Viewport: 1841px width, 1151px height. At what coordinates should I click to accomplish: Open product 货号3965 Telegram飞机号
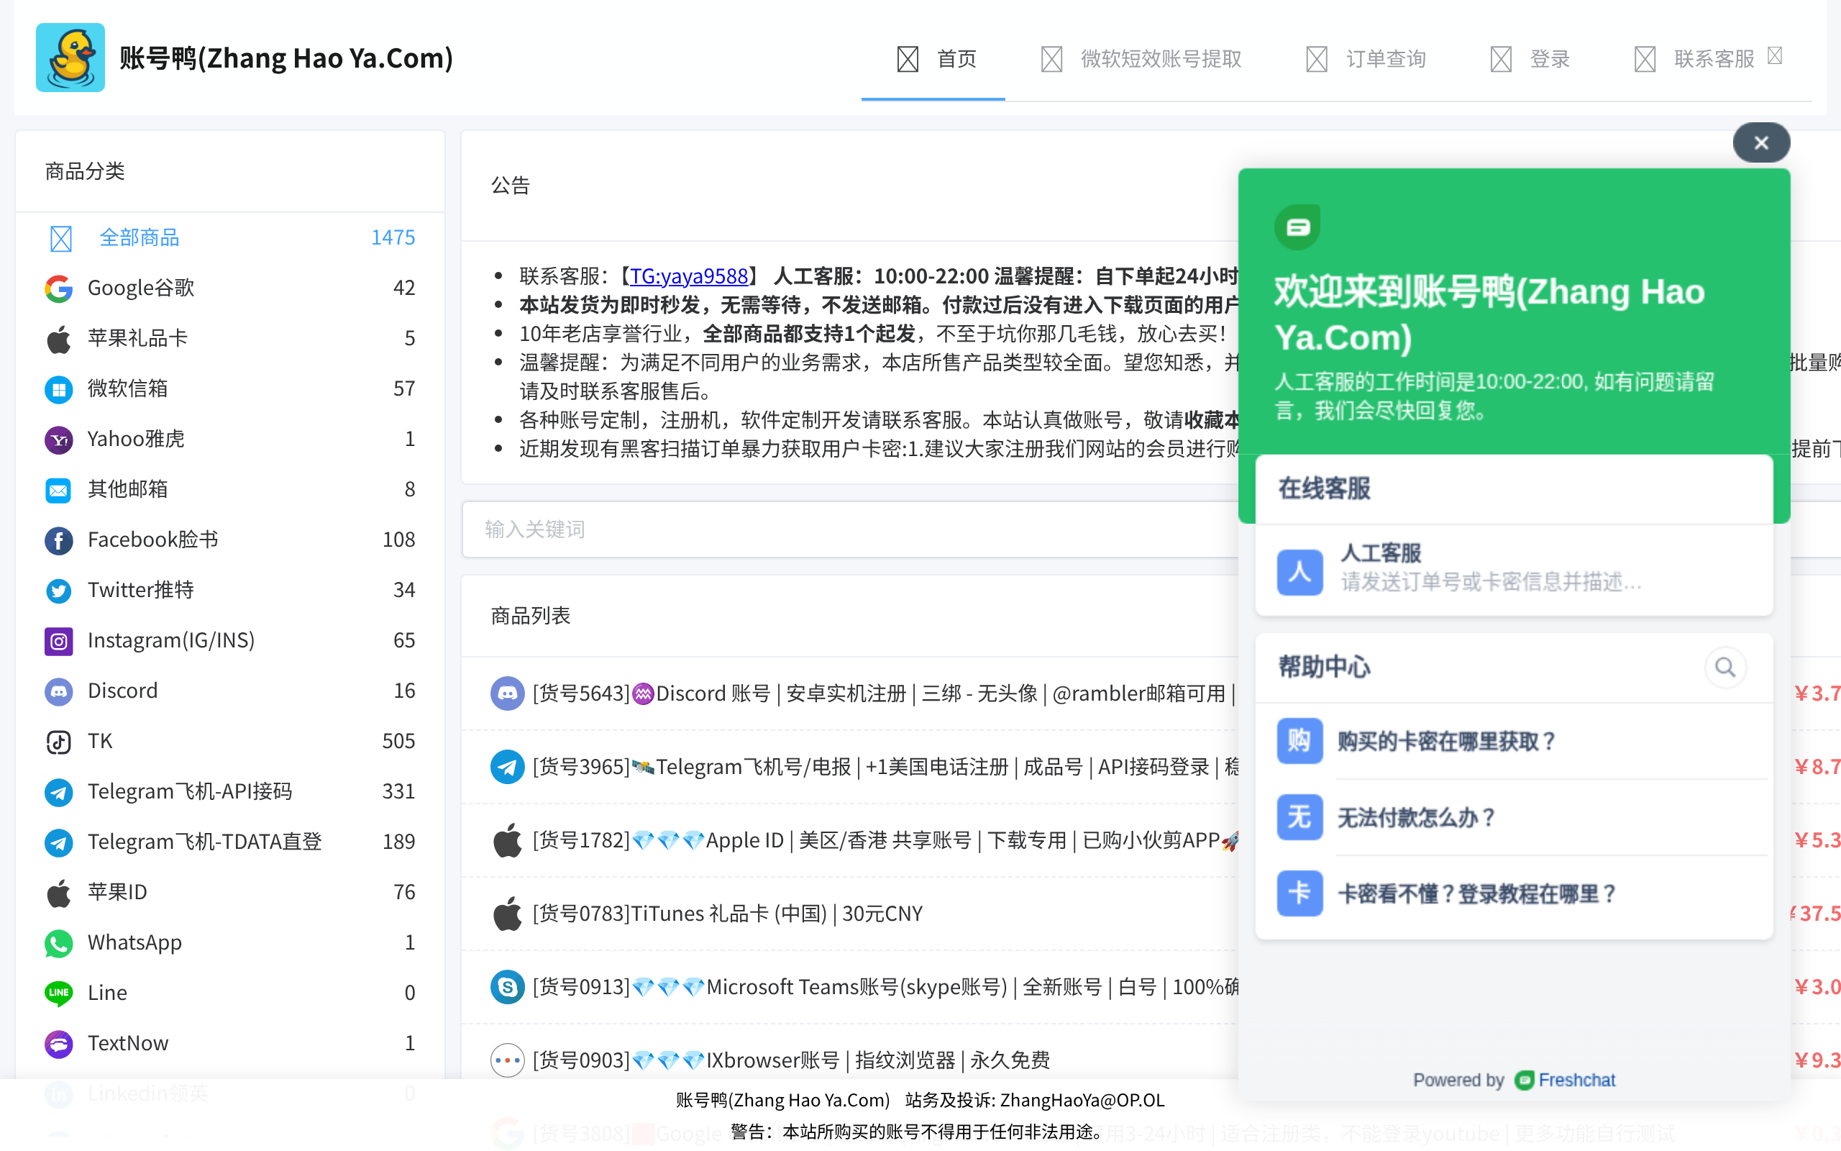(x=885, y=767)
